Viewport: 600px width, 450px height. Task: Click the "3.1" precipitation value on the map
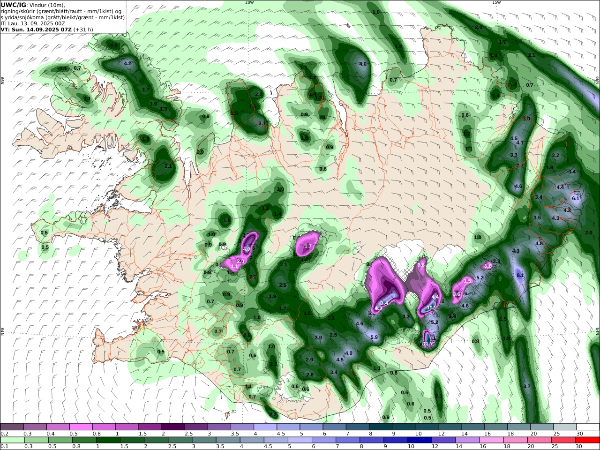pos(262,124)
